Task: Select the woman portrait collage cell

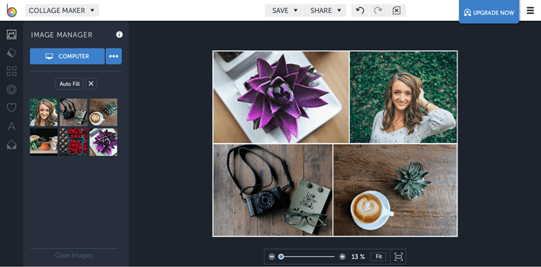Action: 403,97
